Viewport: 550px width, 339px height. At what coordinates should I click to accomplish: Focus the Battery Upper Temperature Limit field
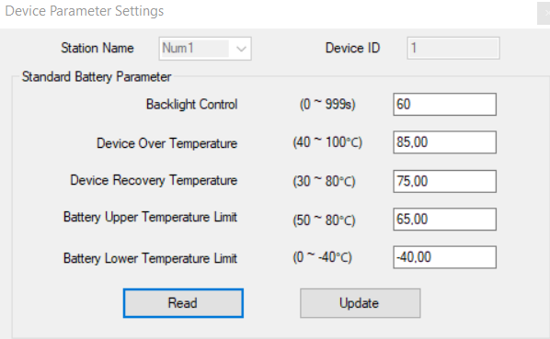pos(444,220)
